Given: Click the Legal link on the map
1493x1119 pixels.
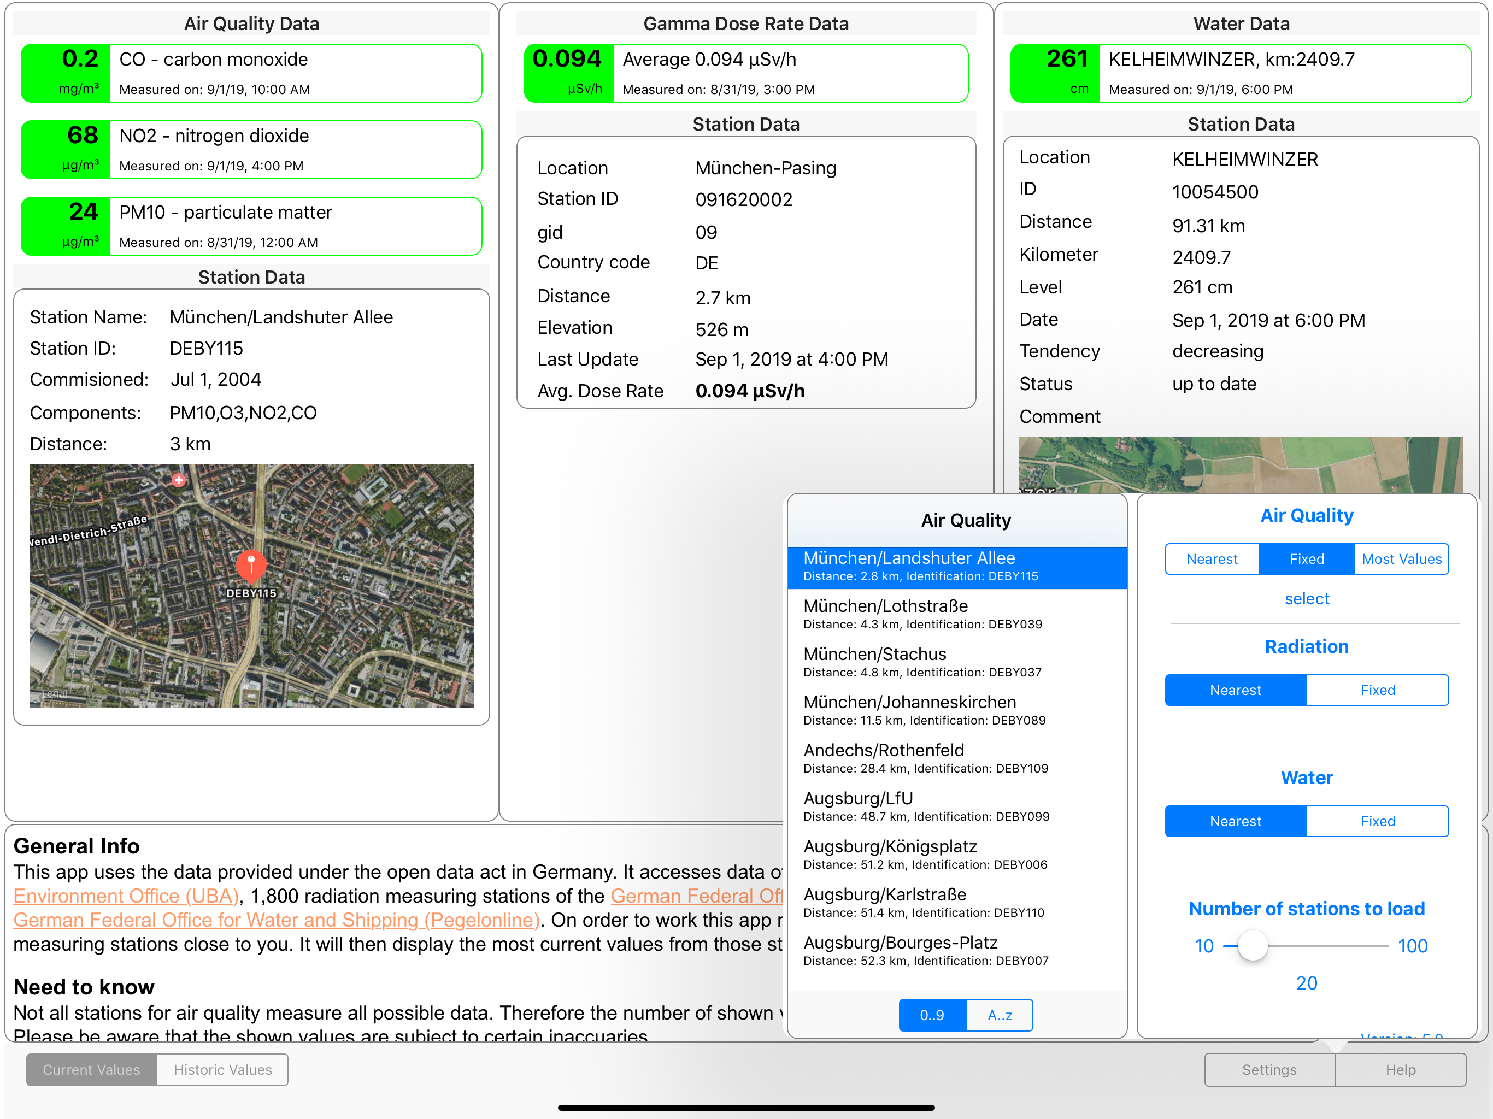Looking at the screenshot, I should [x=55, y=694].
